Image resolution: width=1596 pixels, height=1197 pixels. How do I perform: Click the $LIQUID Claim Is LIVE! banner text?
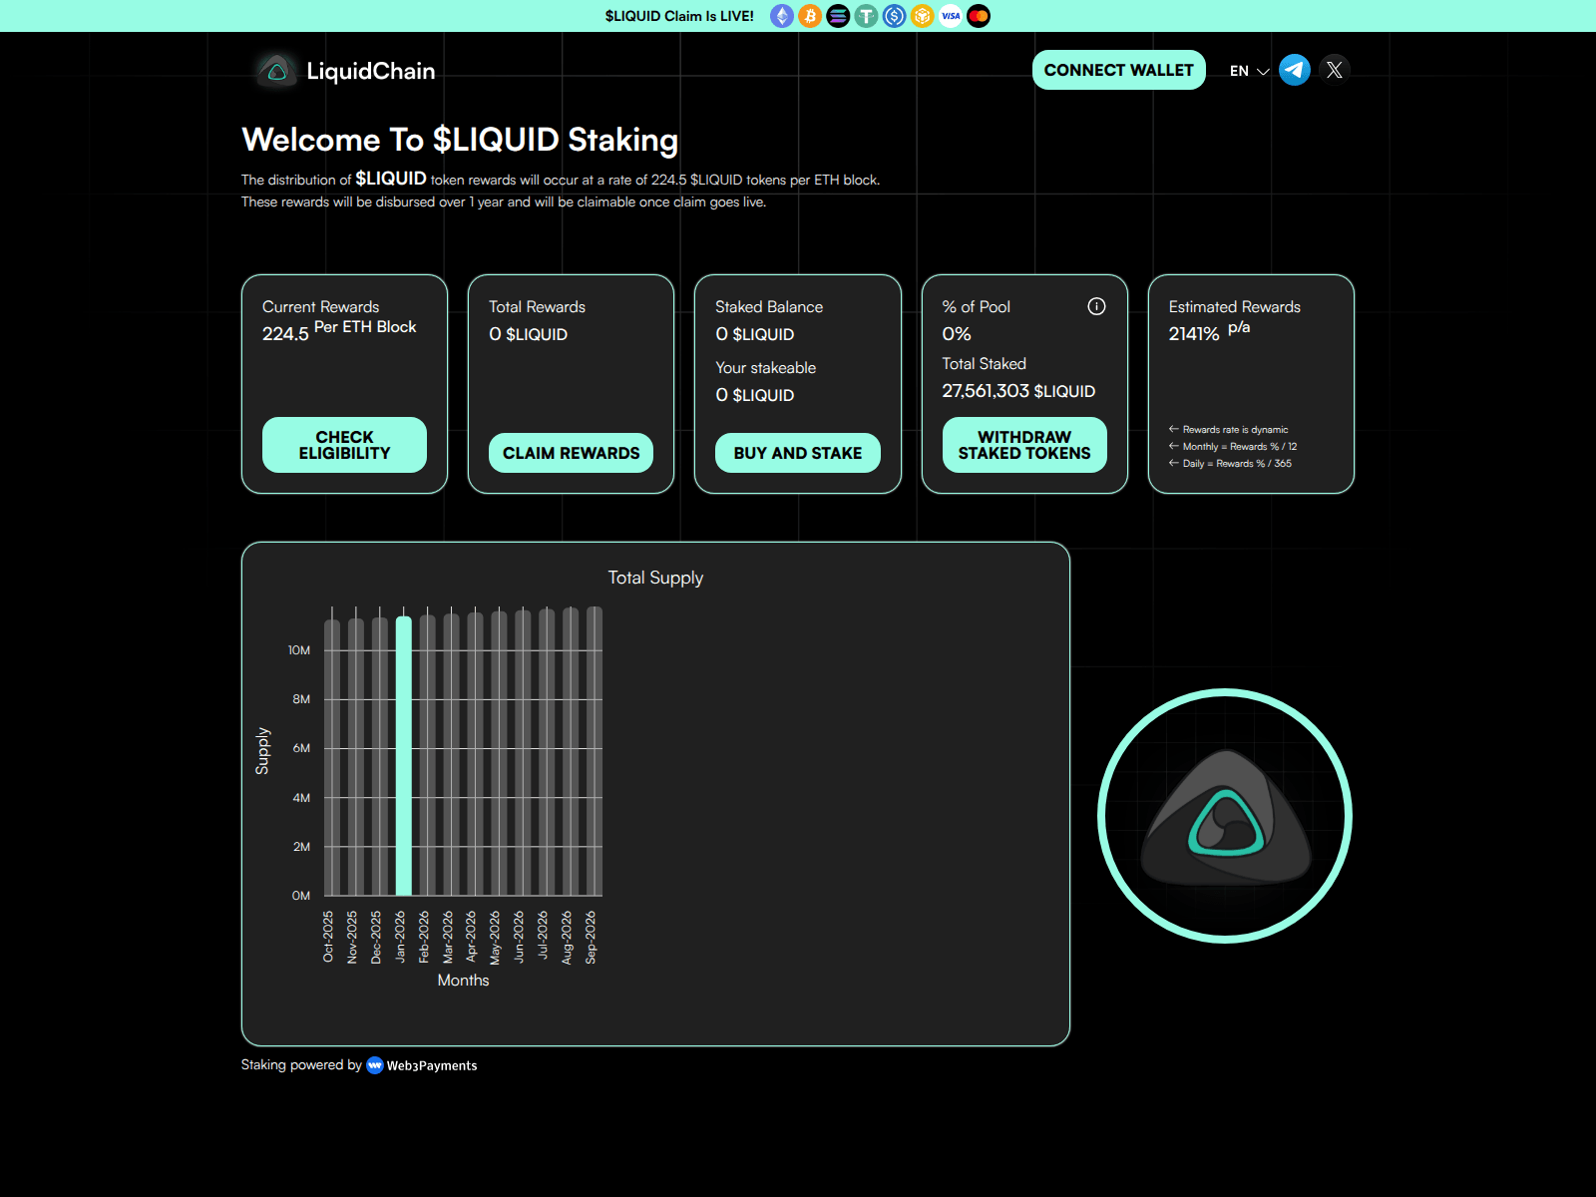[679, 16]
